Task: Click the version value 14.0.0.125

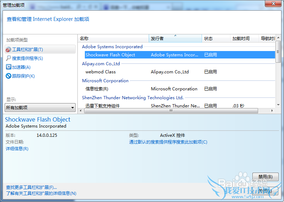Action: pos(47,135)
